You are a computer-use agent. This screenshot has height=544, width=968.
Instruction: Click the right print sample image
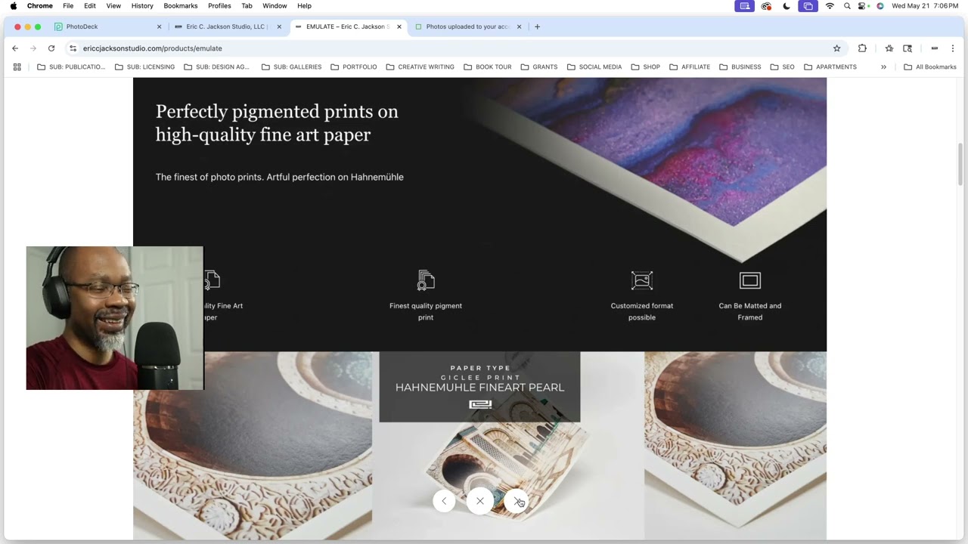735,446
